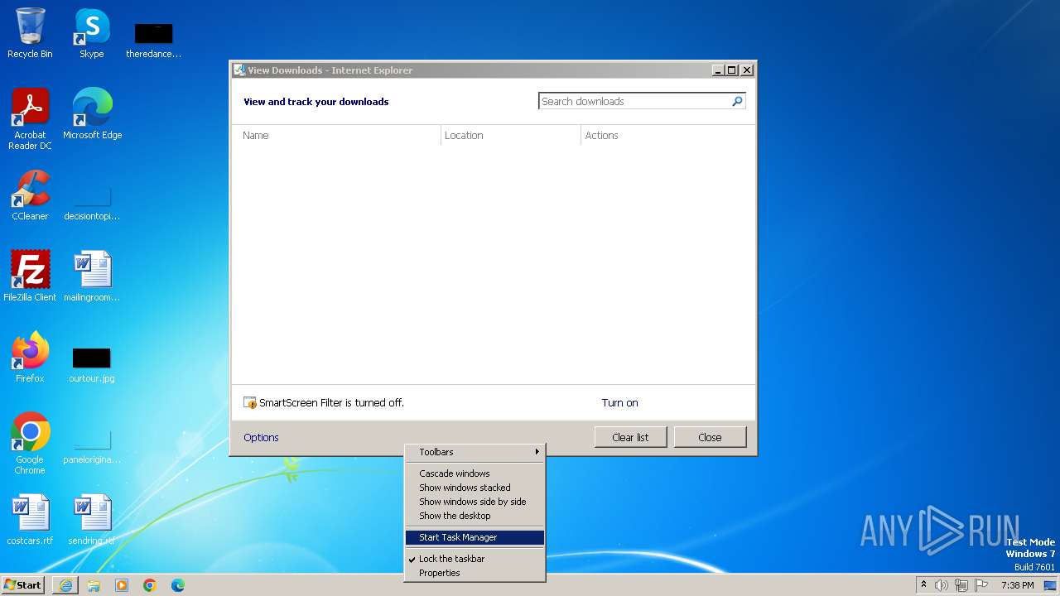
Task: Open Windows Explorer from the taskbar
Action: click(x=94, y=585)
